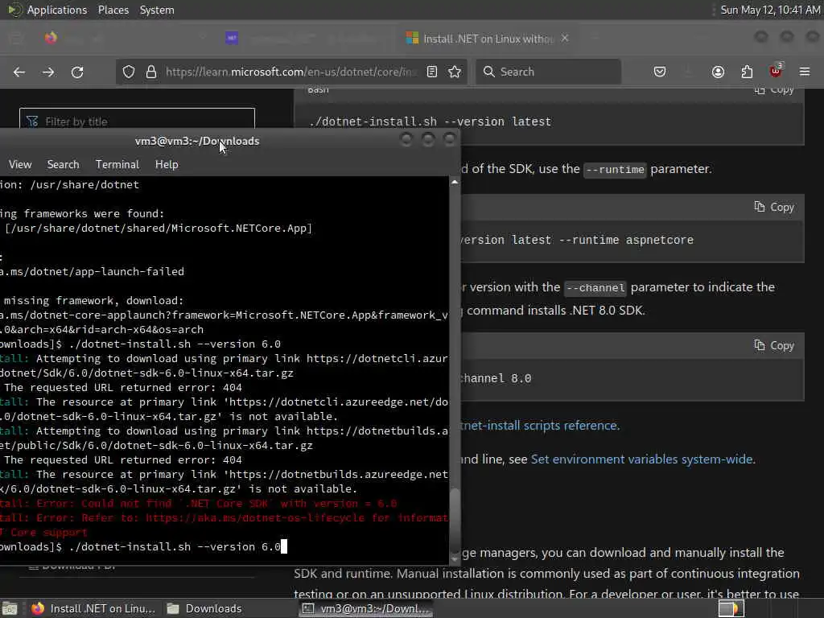Open the System menu in top panel
Image resolution: width=824 pixels, height=618 pixels.
157,10
